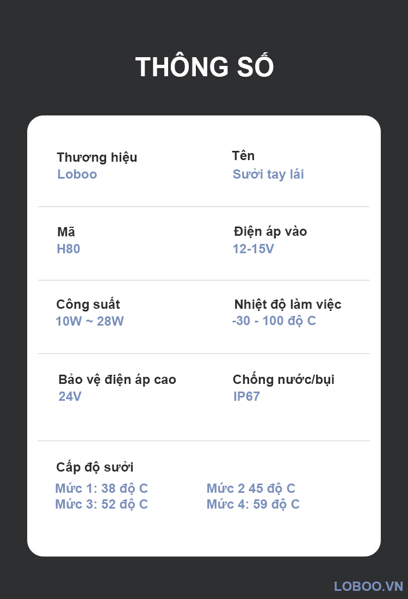Select the IP67 rating value
The height and width of the screenshot is (599, 408).
(246, 396)
